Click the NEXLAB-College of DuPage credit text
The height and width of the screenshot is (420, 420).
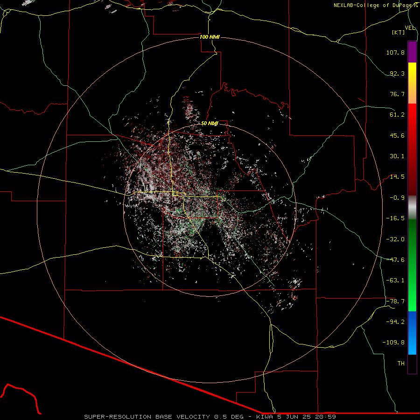375,5
